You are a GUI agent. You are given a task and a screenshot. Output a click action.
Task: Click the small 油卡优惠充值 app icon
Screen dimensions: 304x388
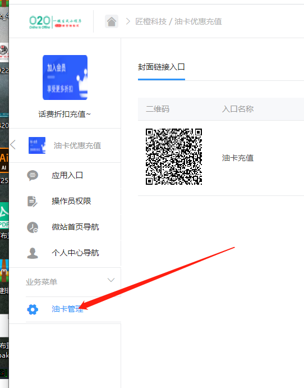click(x=37, y=145)
